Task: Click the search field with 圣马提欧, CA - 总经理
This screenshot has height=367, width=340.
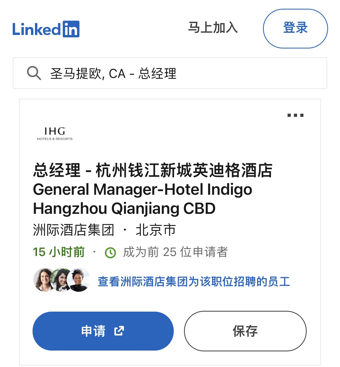Action: [170, 73]
